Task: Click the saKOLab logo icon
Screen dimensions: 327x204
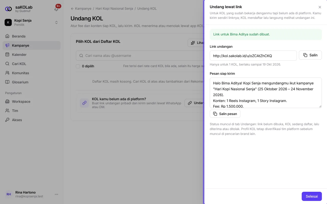Action: point(8,9)
